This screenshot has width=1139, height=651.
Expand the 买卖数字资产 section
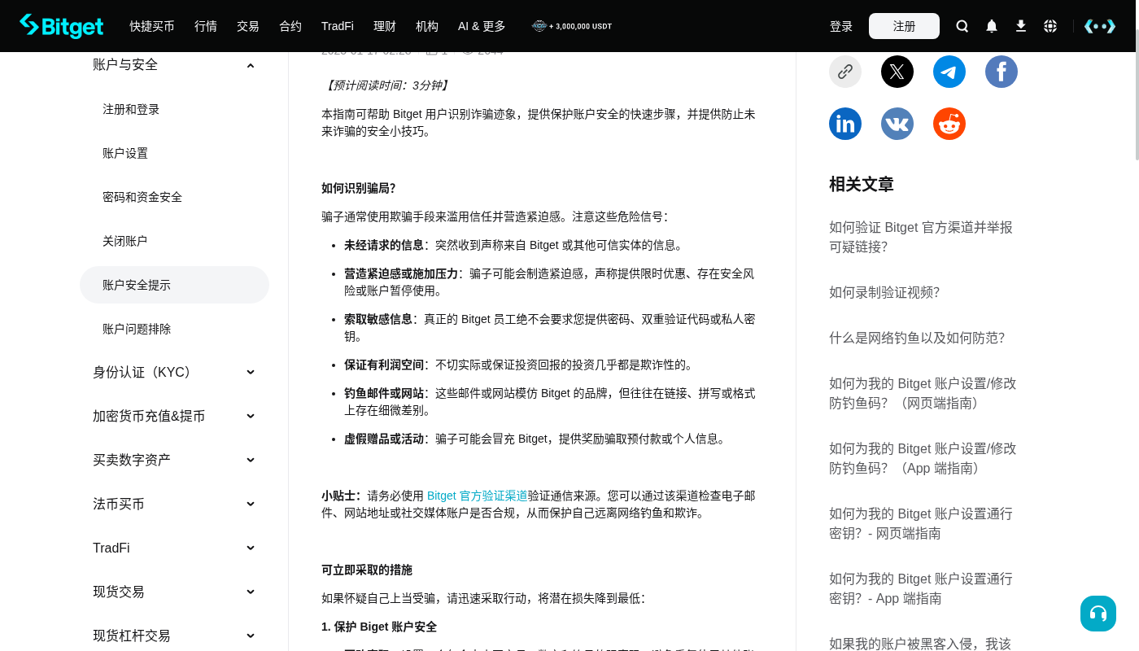click(174, 460)
